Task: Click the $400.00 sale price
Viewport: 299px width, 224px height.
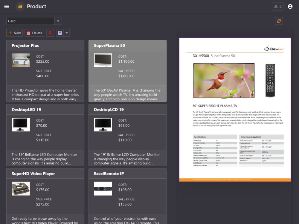Action: [x=42, y=76]
